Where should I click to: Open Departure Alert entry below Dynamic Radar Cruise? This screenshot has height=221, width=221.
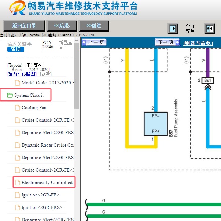48,158
